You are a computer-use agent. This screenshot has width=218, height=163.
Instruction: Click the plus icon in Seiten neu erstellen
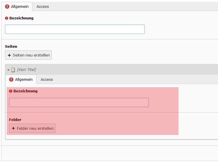[x=9, y=55]
